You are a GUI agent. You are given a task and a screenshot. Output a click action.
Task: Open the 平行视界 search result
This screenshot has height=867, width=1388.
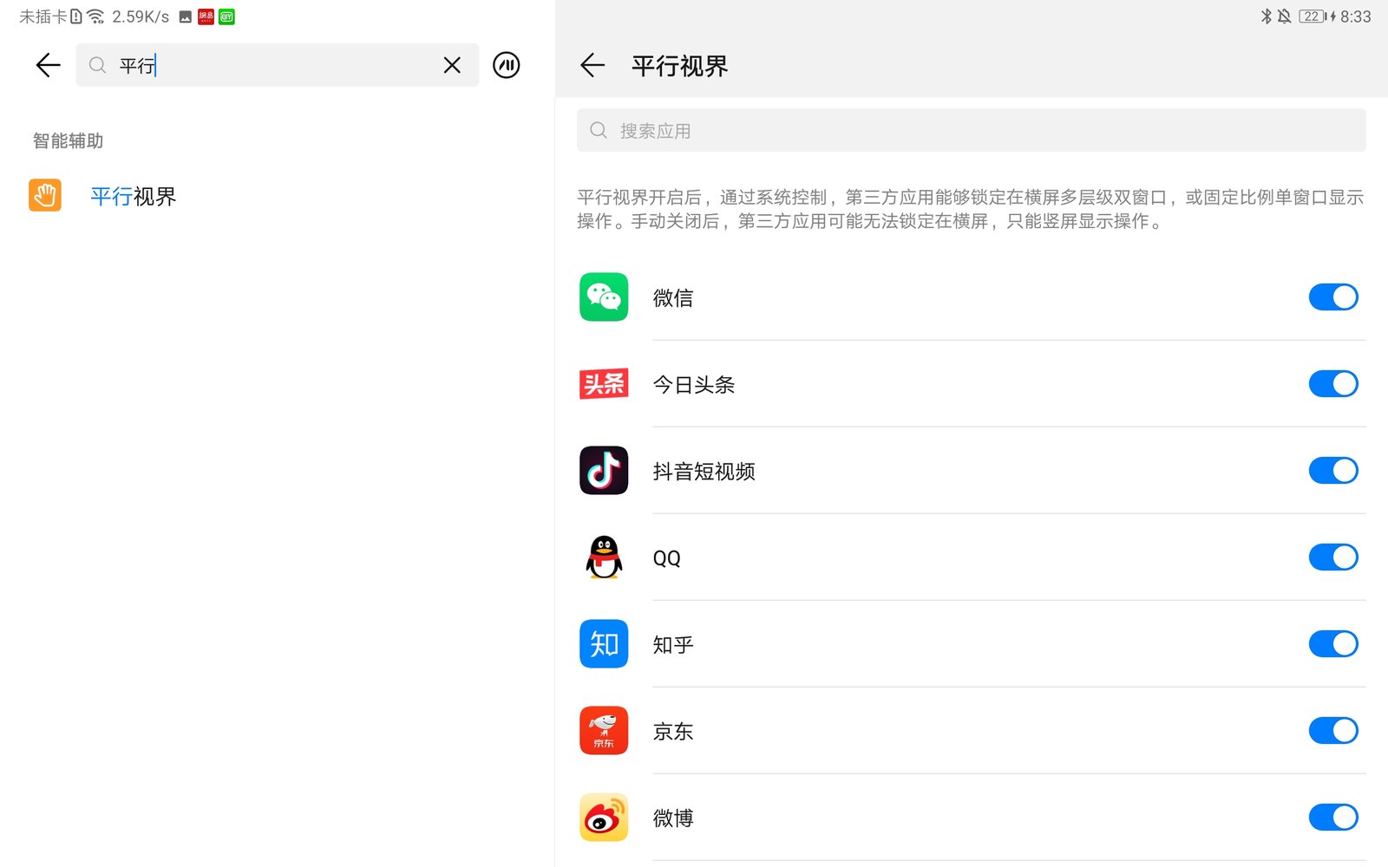(x=278, y=196)
